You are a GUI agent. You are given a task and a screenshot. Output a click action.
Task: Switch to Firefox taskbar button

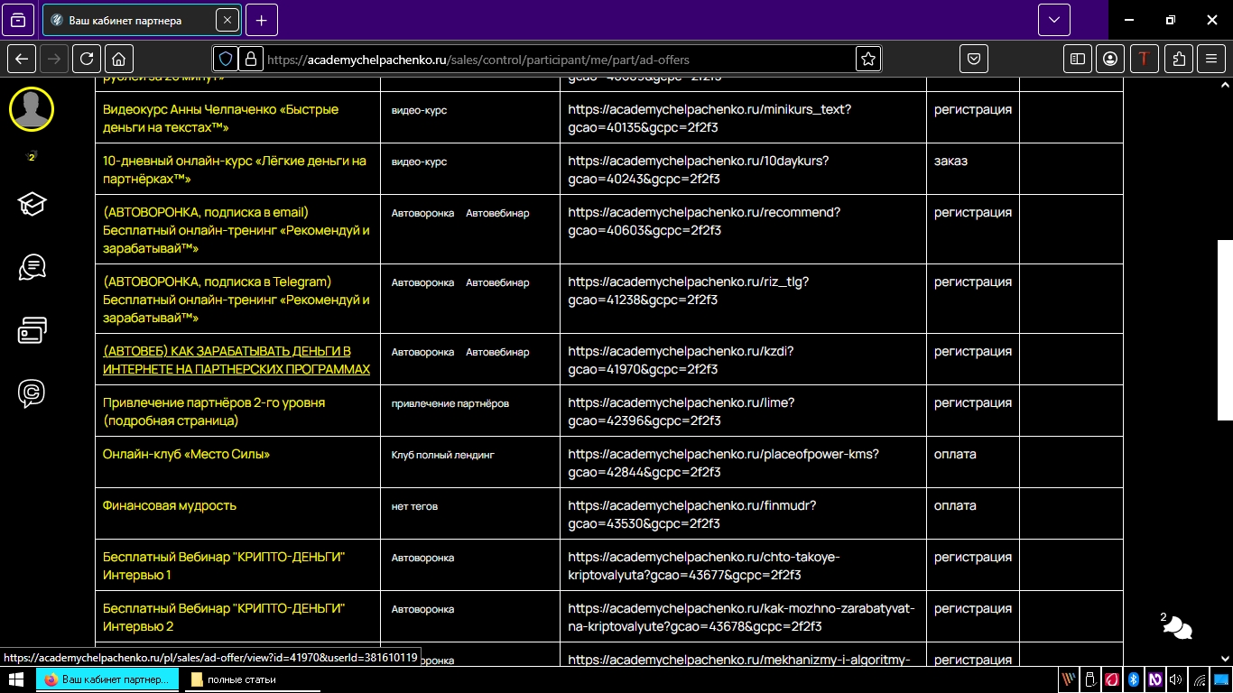108,679
